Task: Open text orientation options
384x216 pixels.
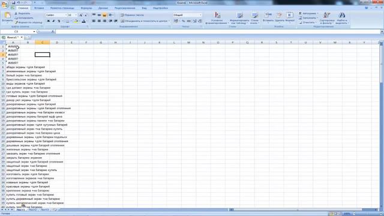Action: [x=111, y=15]
